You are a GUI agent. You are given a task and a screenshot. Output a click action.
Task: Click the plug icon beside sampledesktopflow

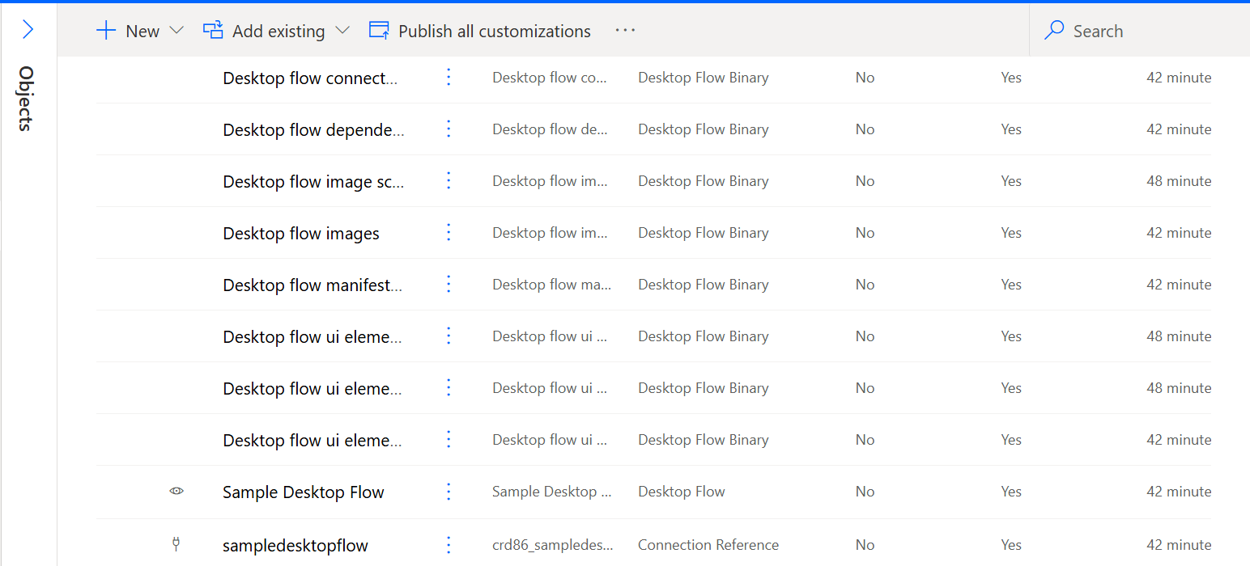coord(176,544)
